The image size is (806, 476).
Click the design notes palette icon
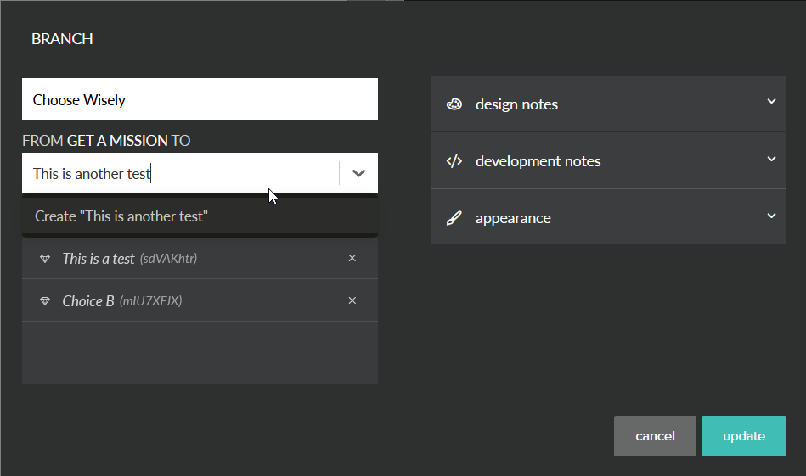pos(454,104)
